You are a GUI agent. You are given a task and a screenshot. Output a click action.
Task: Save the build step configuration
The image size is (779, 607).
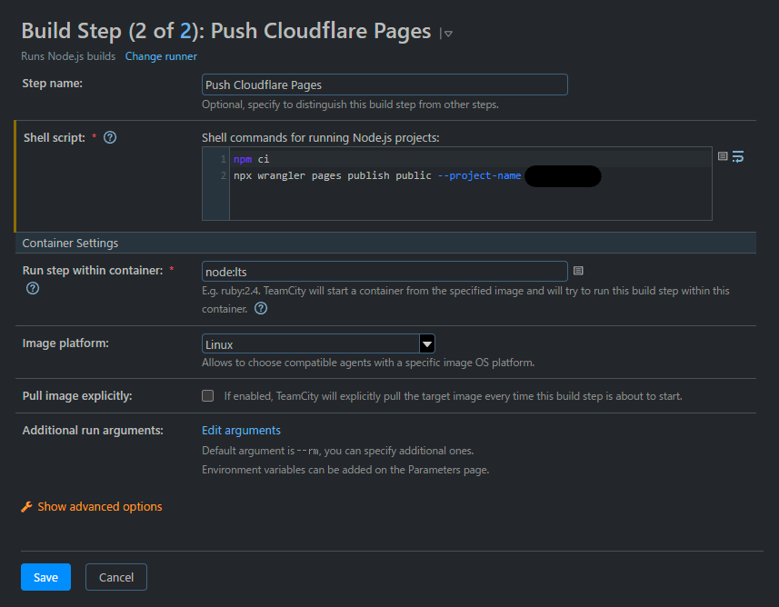click(45, 577)
